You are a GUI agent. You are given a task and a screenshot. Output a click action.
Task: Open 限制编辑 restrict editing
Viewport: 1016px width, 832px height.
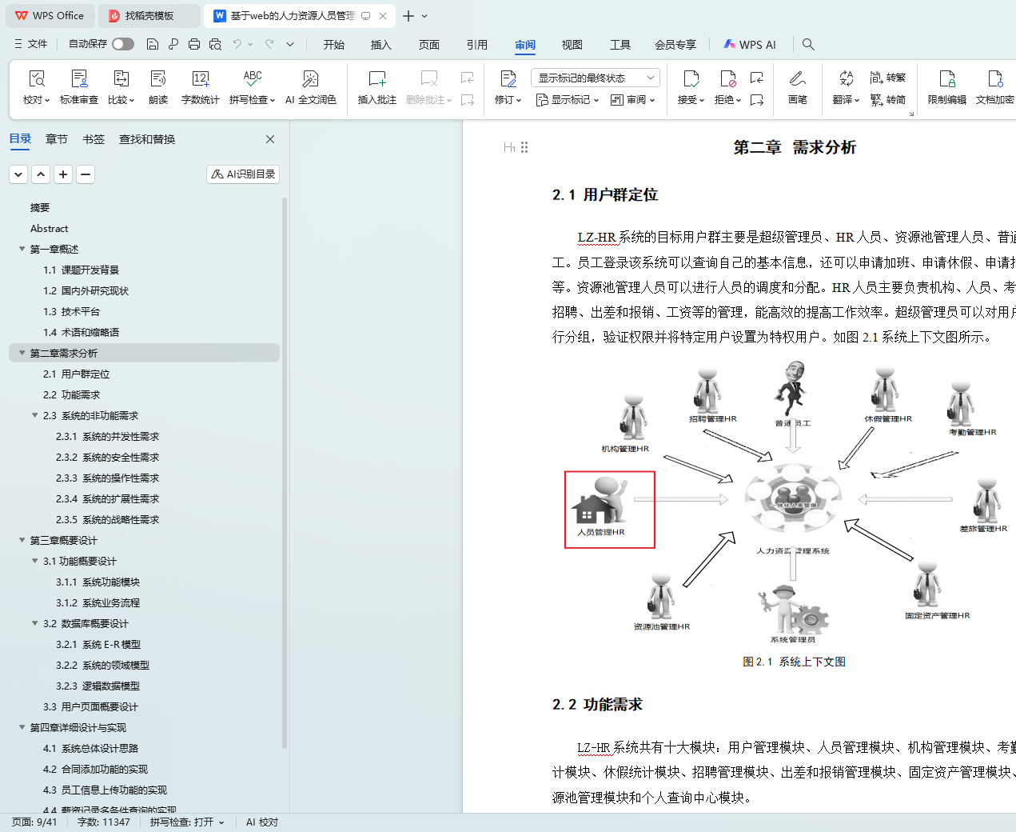point(946,87)
